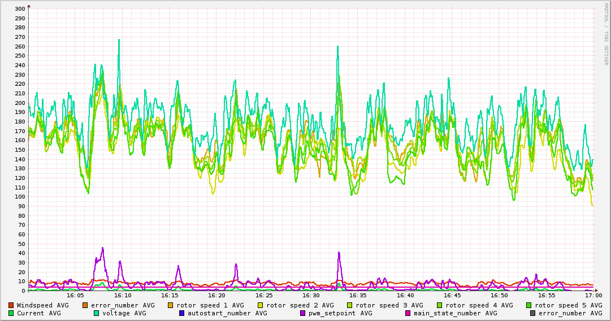Click the 16:35 time axis label
The height and width of the screenshot is (321, 611).
coord(358,296)
